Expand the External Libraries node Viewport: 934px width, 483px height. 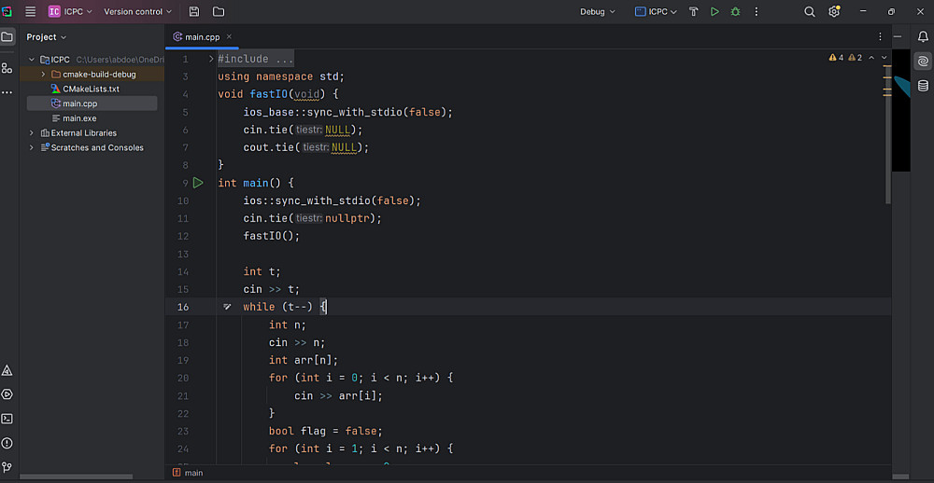pos(32,133)
